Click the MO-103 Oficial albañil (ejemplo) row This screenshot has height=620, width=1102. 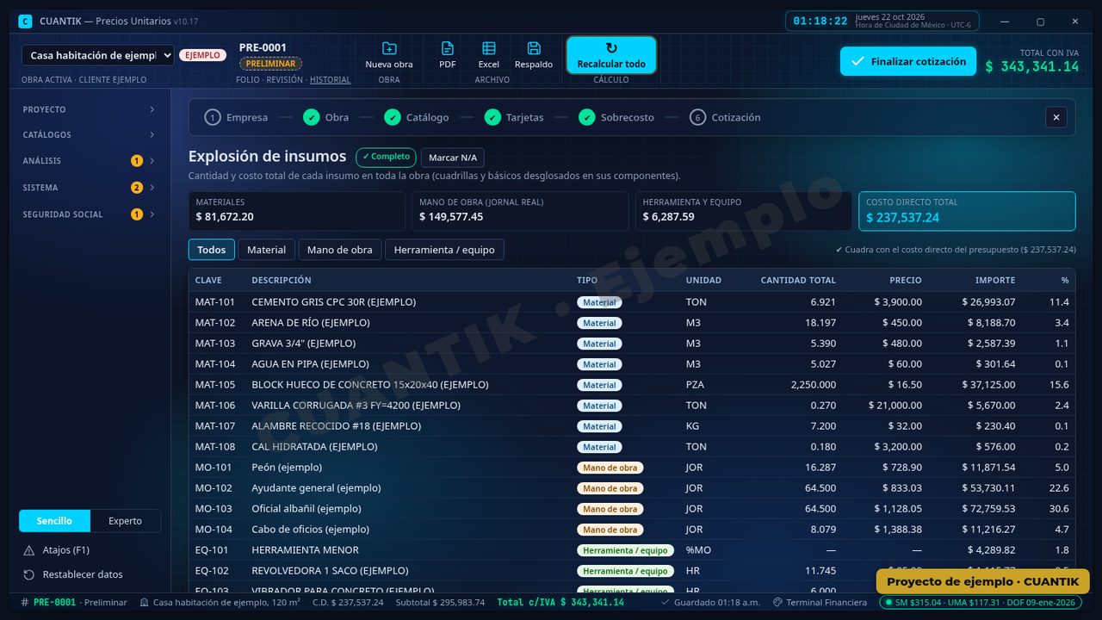click(x=632, y=509)
